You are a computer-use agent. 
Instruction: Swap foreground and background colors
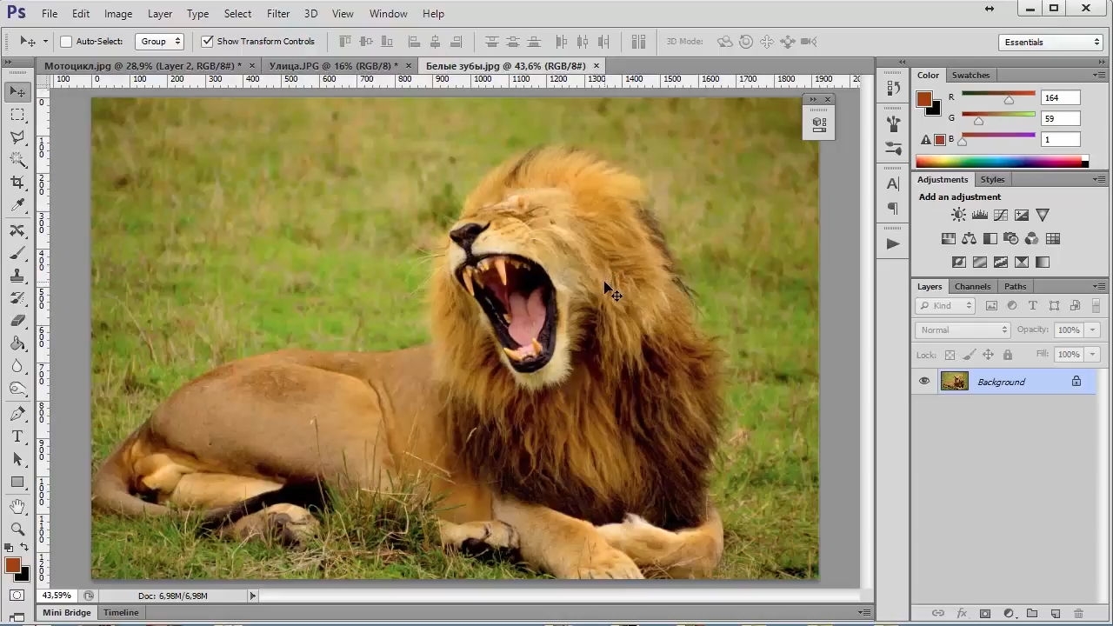coord(24,548)
